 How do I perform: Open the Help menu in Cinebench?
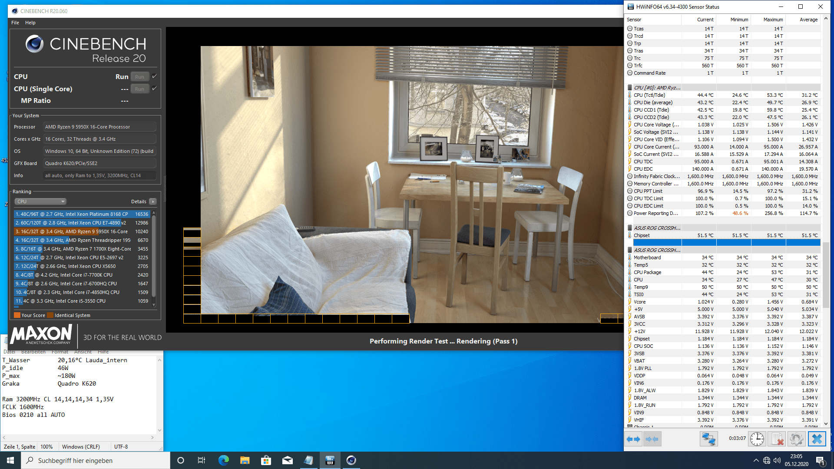[30, 23]
